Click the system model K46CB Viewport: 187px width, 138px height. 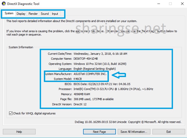[78, 79]
